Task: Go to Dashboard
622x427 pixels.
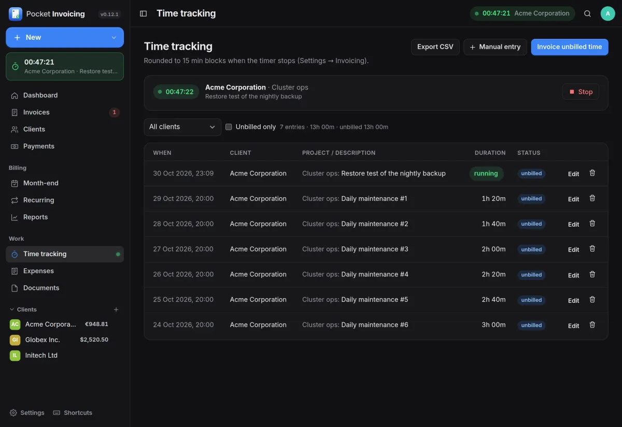Action: tap(65, 95)
